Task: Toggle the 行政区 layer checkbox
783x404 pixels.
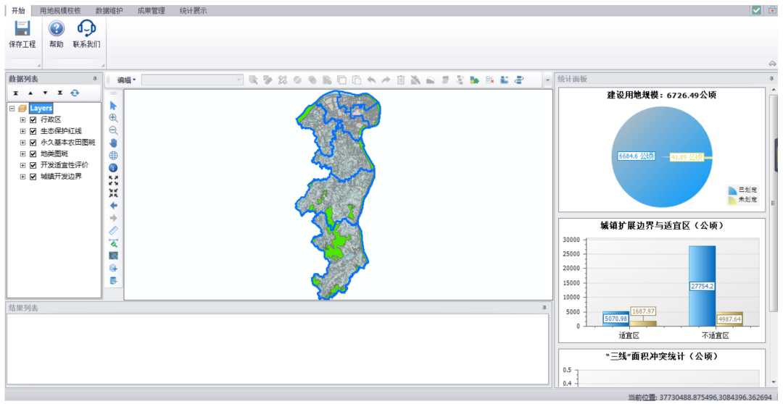Action: [33, 119]
